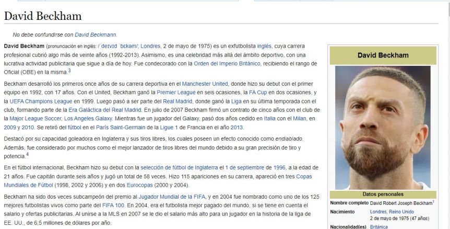Click the 1 de septiembre link
The height and width of the screenshot is (229, 450).
244,168
